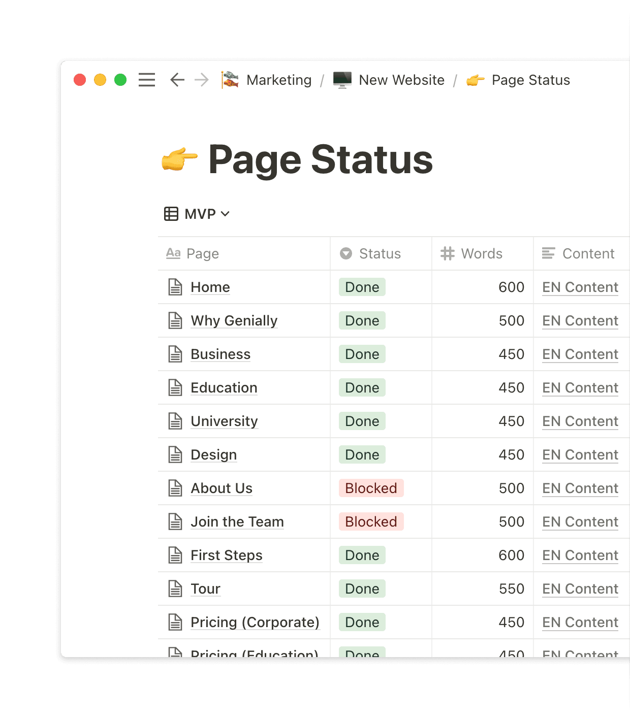Toggle the Done status on Tour
The image size is (630, 718).
tap(361, 589)
